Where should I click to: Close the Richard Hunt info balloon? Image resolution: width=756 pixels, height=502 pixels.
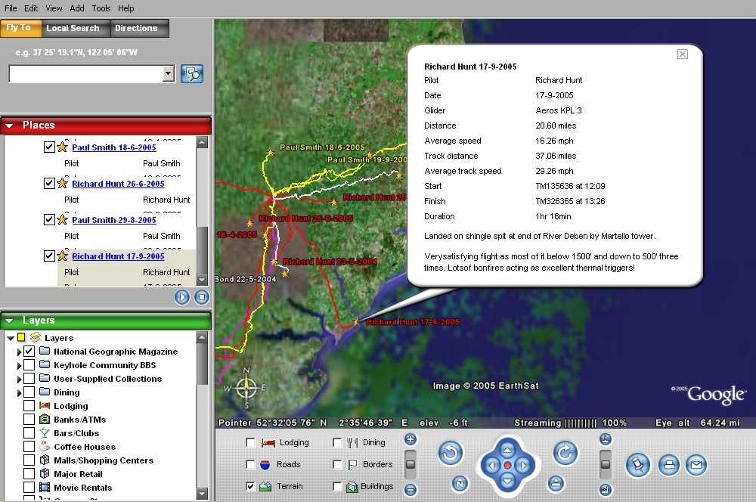(682, 54)
